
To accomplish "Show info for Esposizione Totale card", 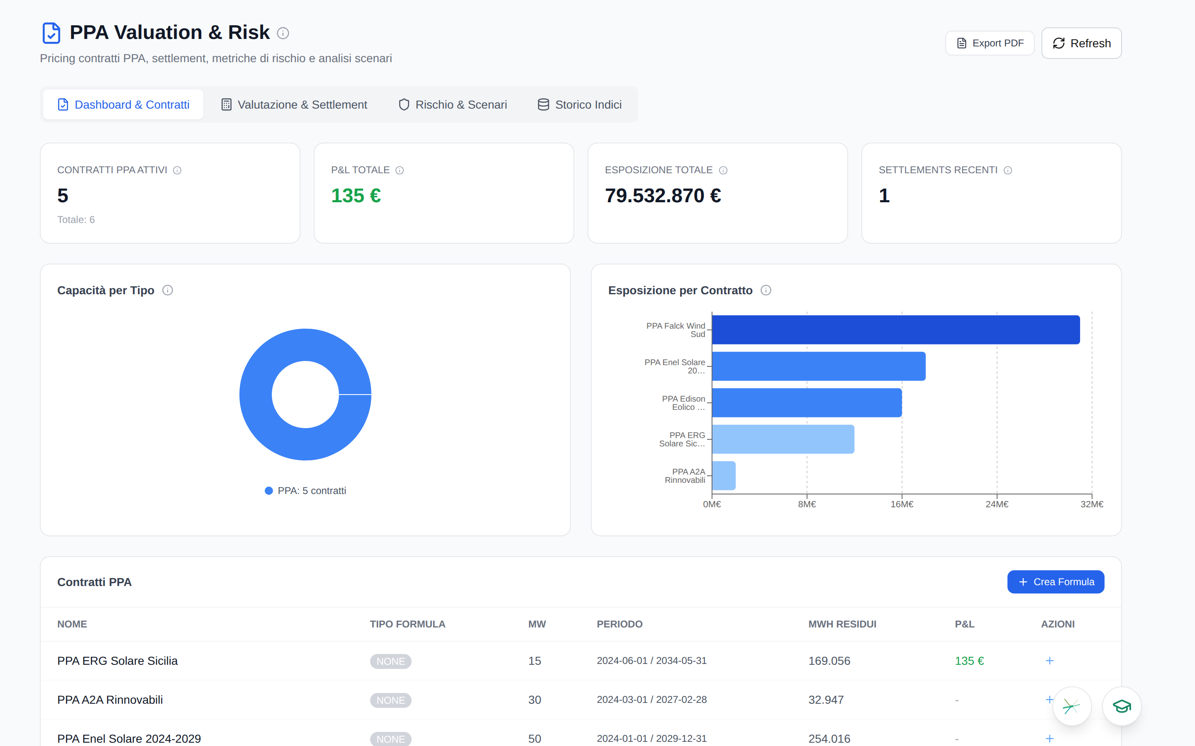I will click(x=723, y=170).
